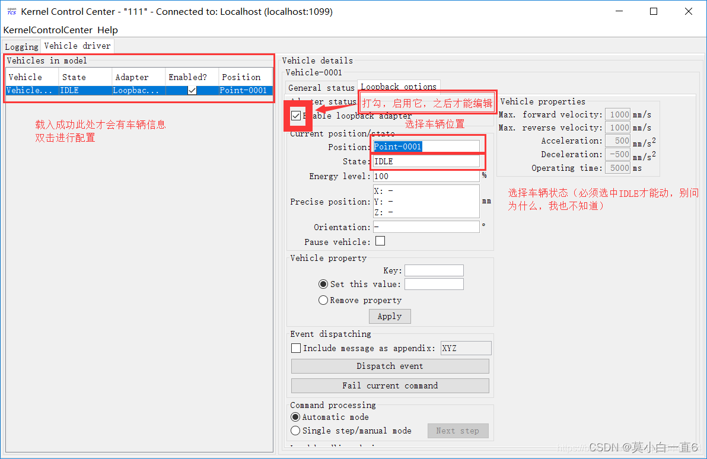707x459 pixels.
Task: Select the Loopback options tab
Action: 399,87
